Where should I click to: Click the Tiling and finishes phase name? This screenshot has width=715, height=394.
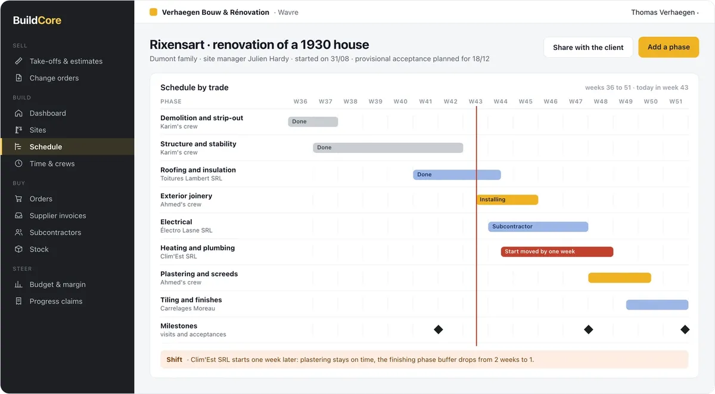tap(191, 300)
